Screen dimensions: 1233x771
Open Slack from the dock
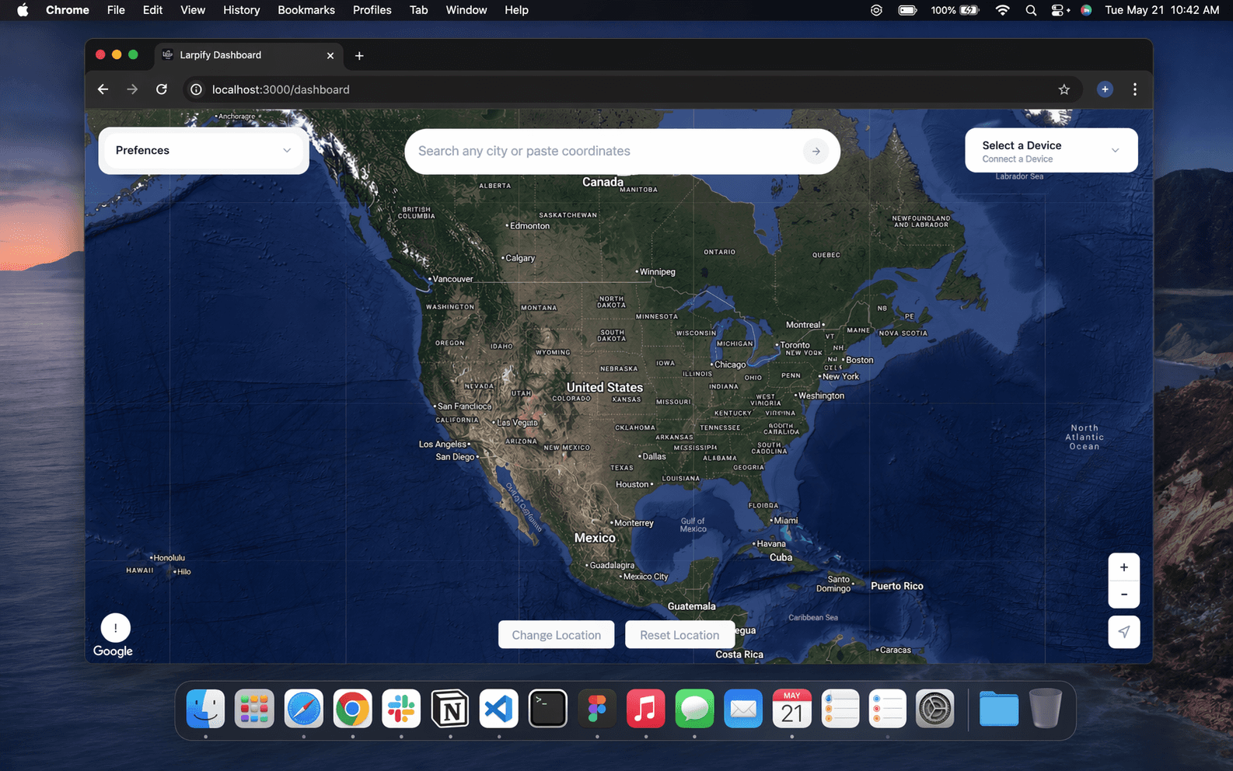click(401, 709)
